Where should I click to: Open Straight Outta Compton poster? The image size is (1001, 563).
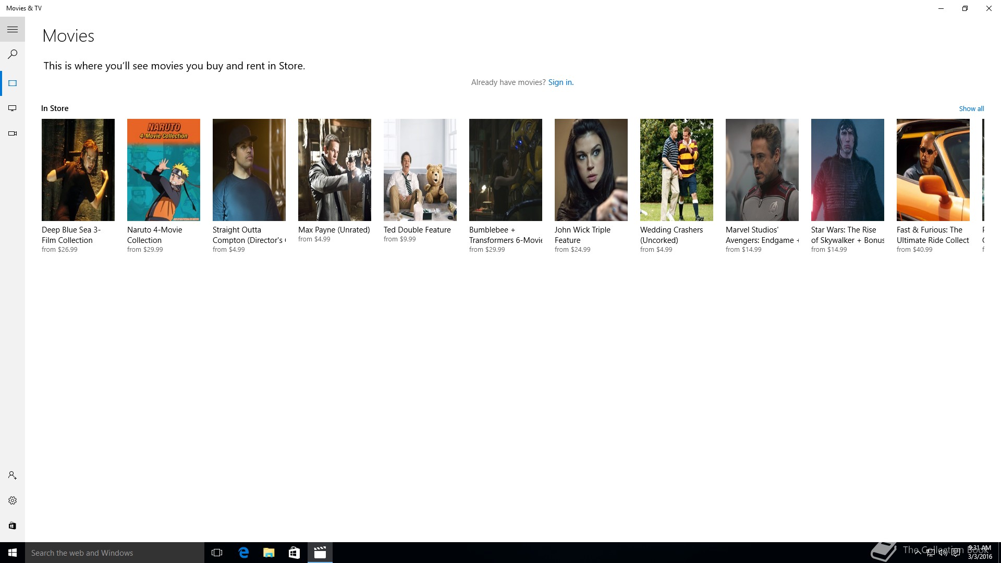click(249, 170)
